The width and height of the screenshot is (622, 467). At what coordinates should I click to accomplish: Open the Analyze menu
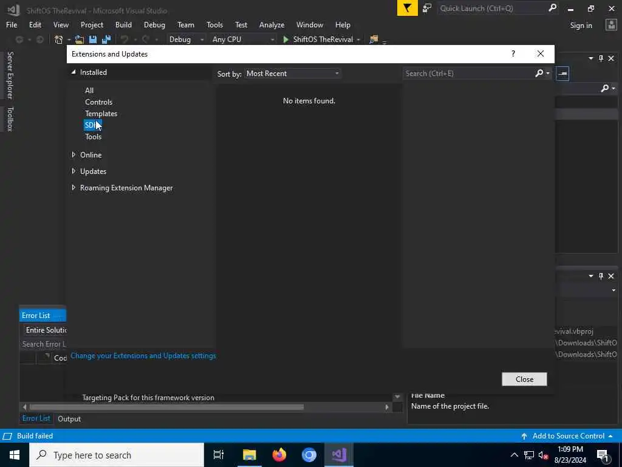[272, 24]
